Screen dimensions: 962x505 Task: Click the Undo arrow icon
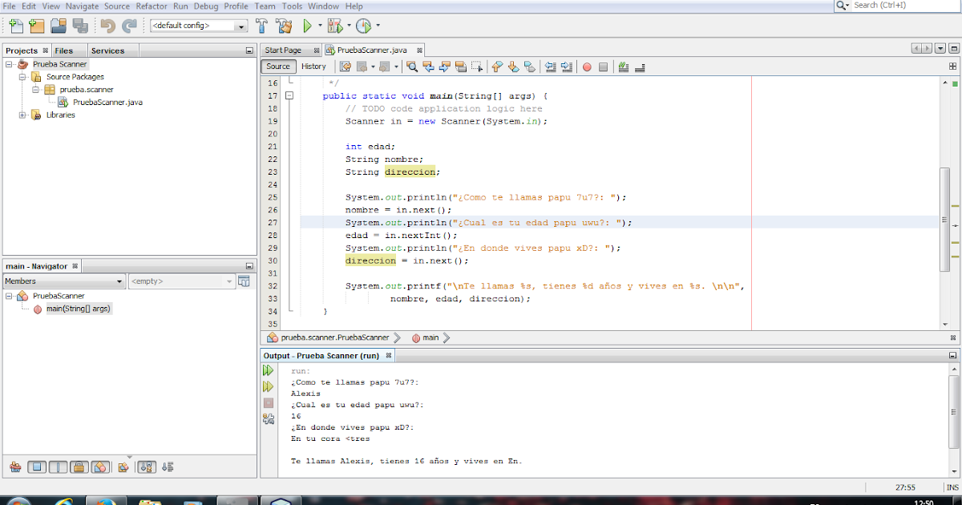click(x=107, y=26)
